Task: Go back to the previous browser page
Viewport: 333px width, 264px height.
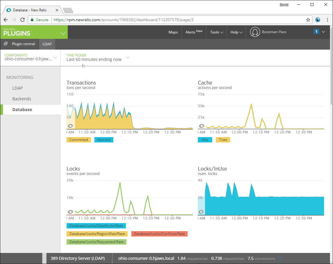Action: (6, 20)
